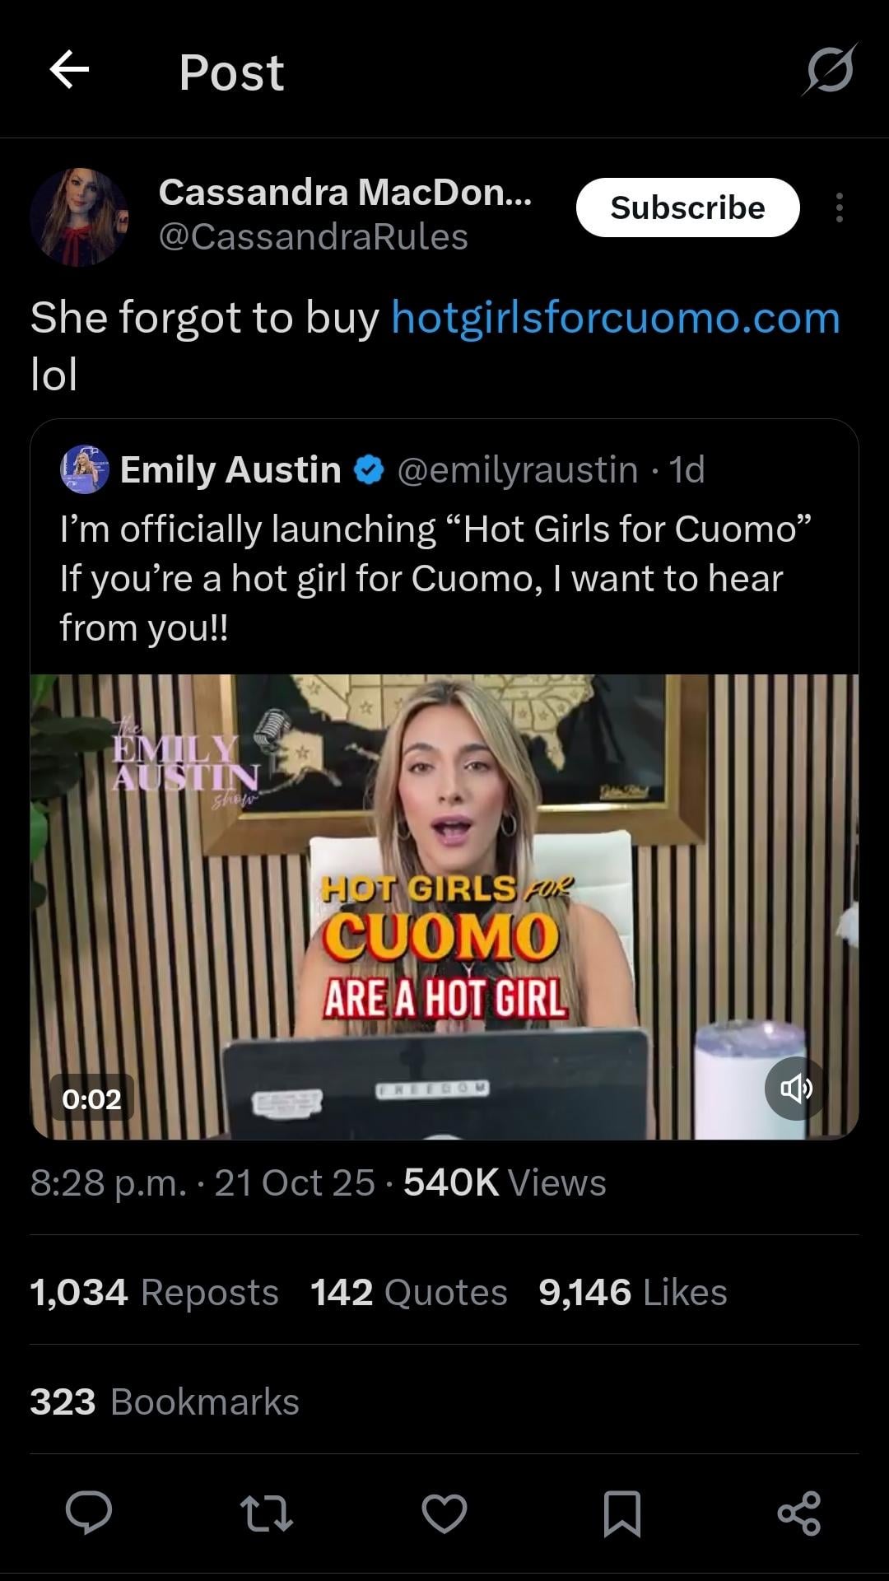Viewport: 889px width, 1581px height.
Task: Open Cassandra MacDonald's profile picture
Action: 79,216
